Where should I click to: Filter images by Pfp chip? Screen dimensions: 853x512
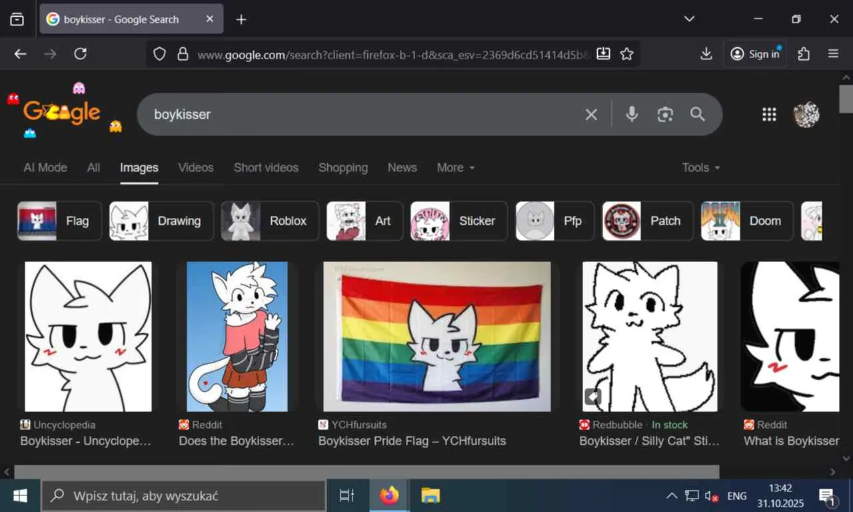554,221
